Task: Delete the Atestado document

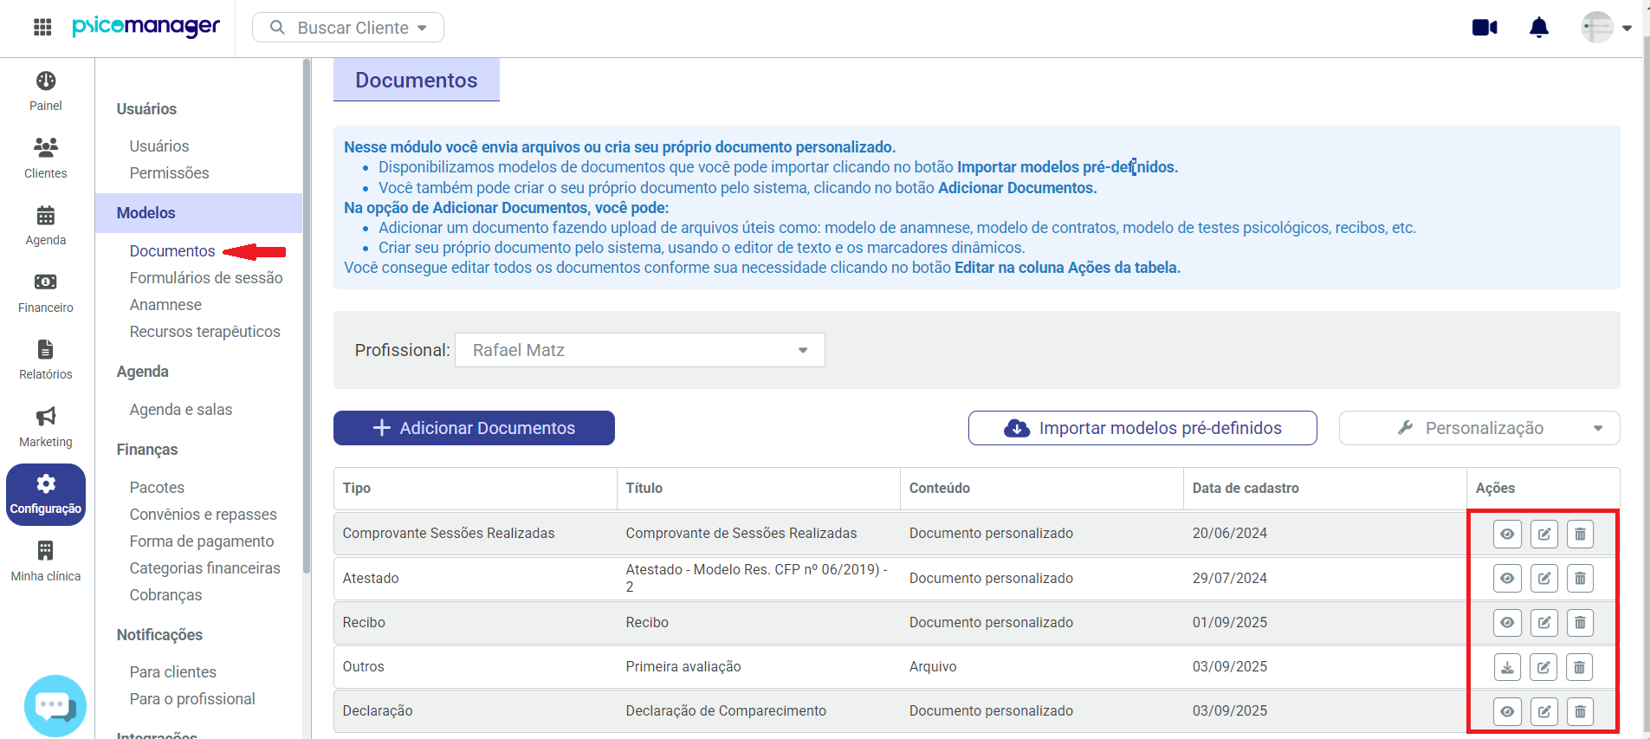Action: tap(1580, 578)
